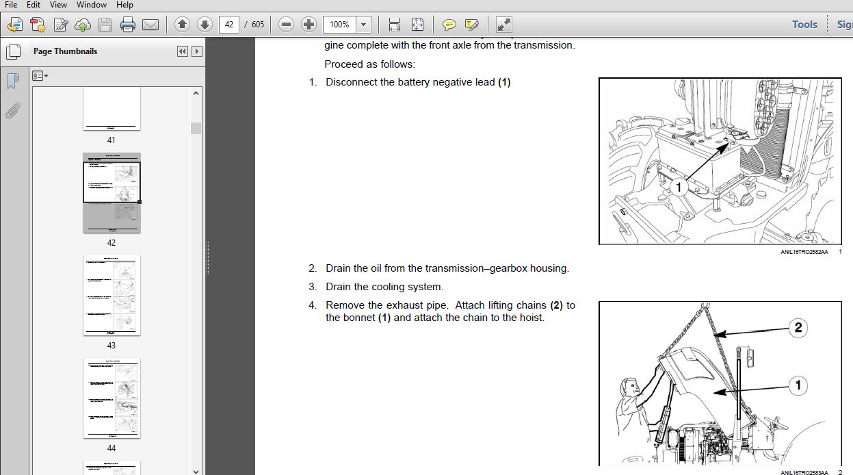853x475 pixels.
Task: Click the battery illustration figure 1
Action: [720, 161]
